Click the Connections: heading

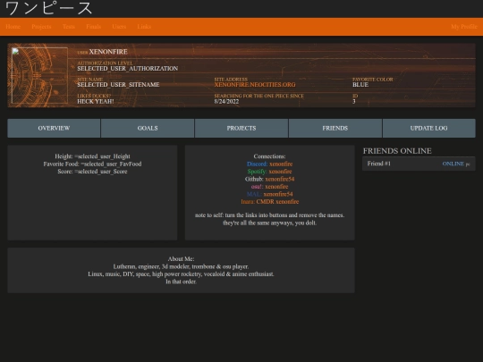269,156
